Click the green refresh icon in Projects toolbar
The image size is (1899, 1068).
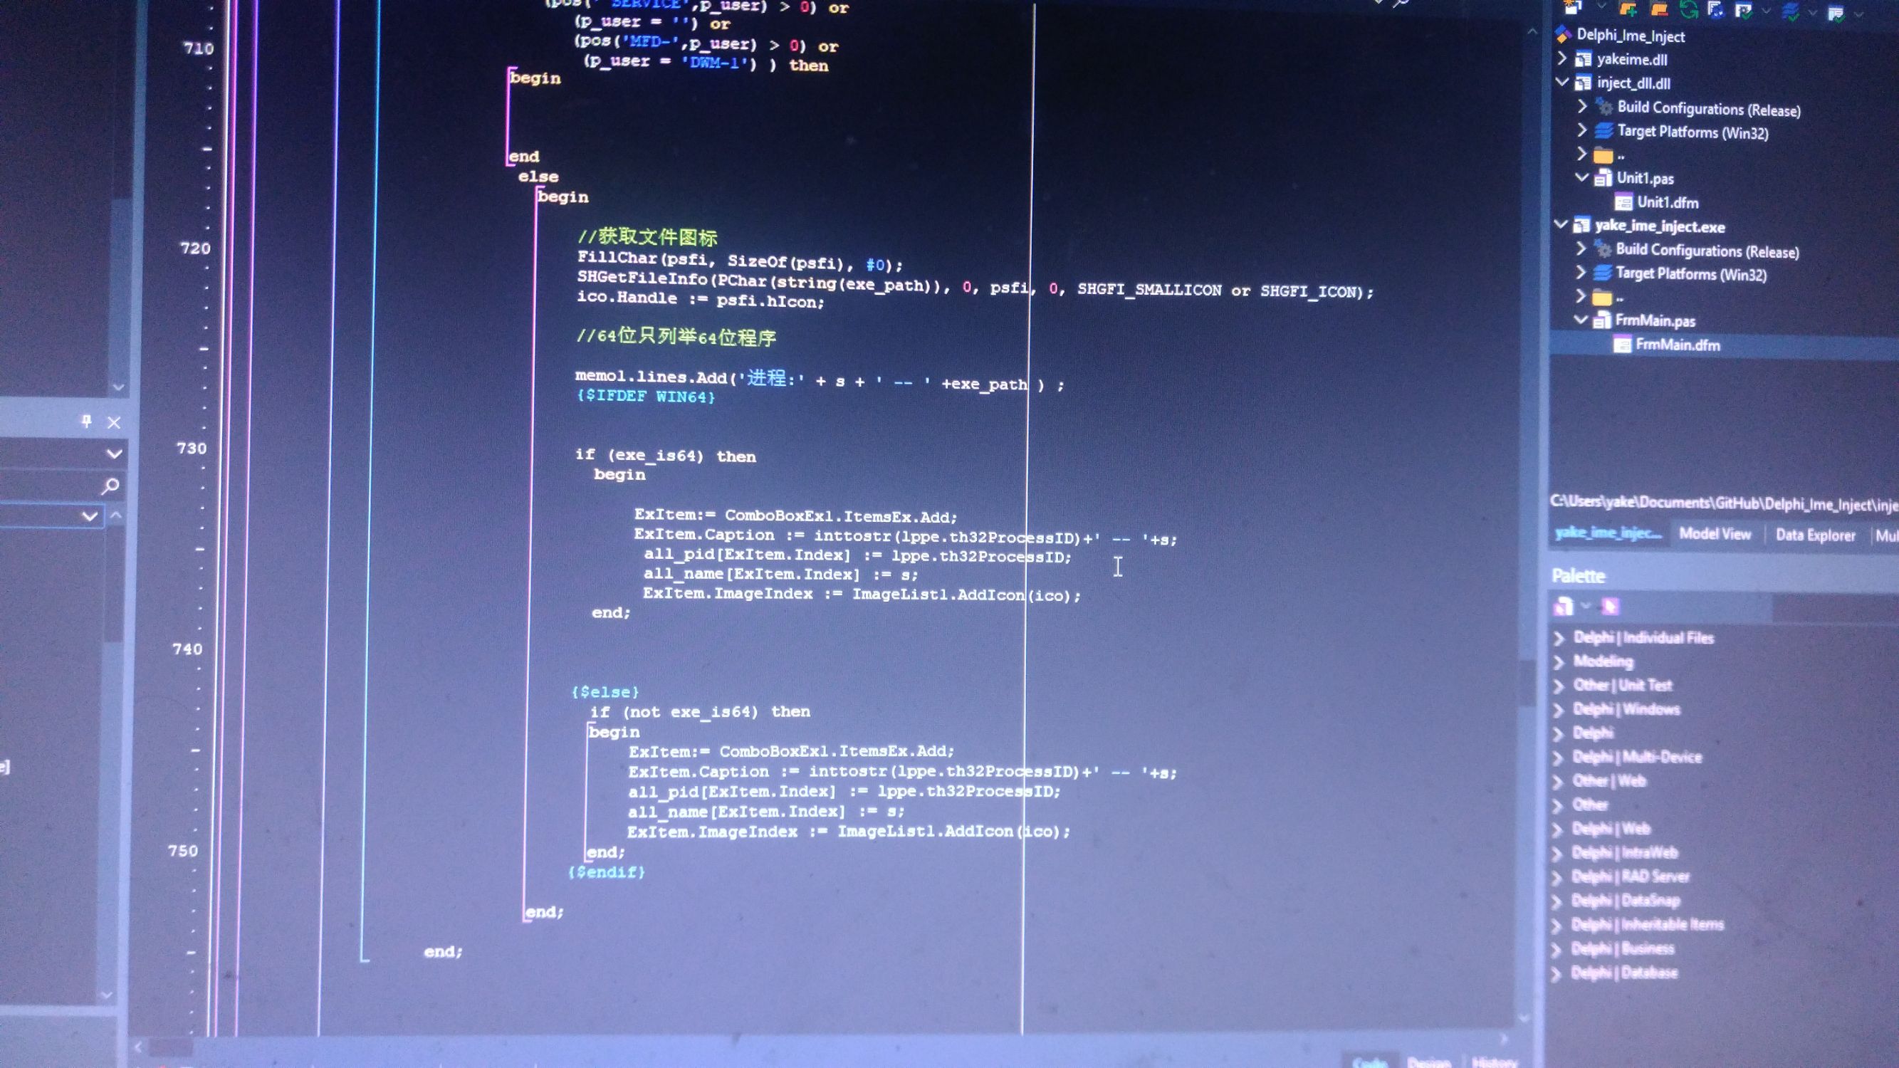point(1688,9)
